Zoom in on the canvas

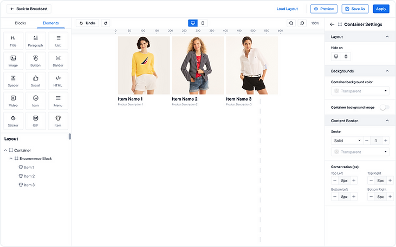[291, 23]
